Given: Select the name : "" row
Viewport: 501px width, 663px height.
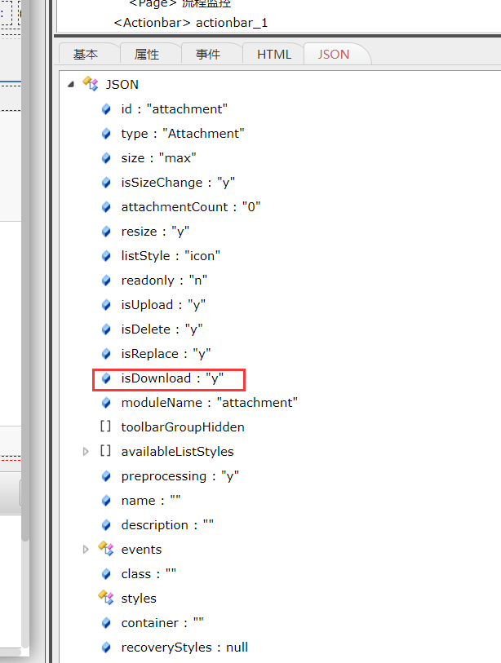Looking at the screenshot, I should click(x=151, y=501).
